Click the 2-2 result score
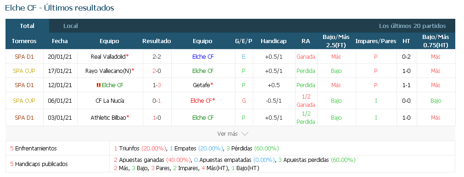Viewport: 464px width, 177px height. pyautogui.click(x=157, y=56)
